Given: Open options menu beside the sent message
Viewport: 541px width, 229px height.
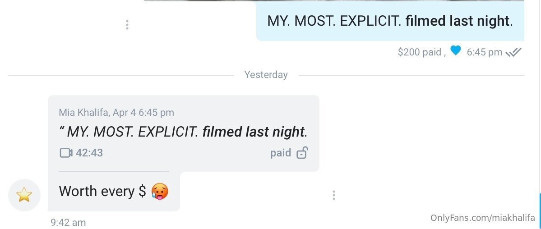Looking at the screenshot, I should (x=127, y=25).
